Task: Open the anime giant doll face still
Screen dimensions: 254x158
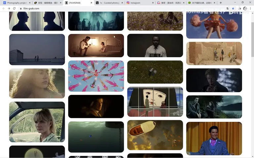Action: [155, 102]
